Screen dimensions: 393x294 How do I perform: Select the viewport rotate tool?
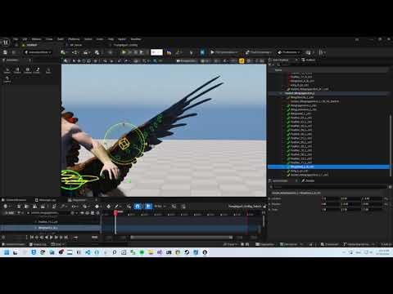[x=84, y=60]
